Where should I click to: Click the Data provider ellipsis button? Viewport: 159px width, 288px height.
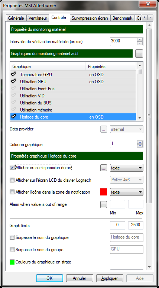[x=104, y=129]
